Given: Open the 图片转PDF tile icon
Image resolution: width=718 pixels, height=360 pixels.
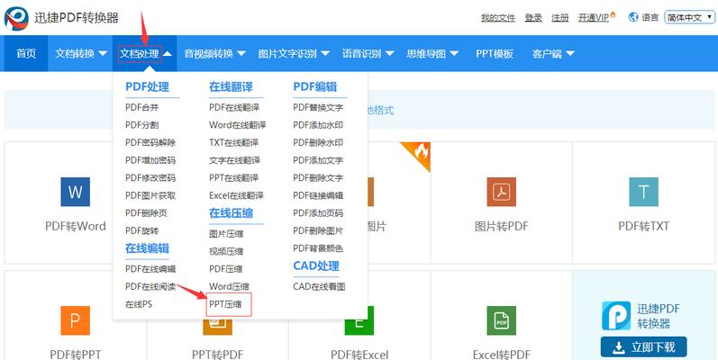Looking at the screenshot, I should tap(502, 192).
